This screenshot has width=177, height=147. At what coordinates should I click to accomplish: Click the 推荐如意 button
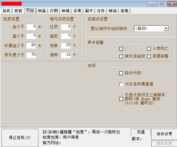pyautogui.click(x=164, y=144)
